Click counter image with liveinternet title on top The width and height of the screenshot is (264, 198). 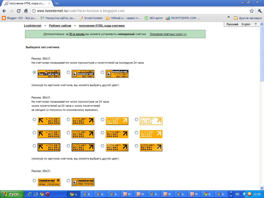click(117, 74)
